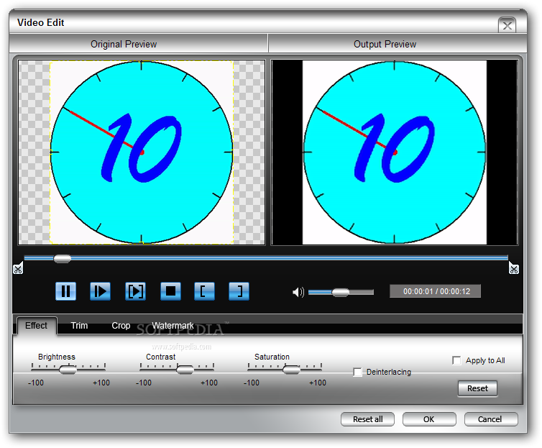
Task: Cancel the video edit dialog
Action: tap(491, 419)
